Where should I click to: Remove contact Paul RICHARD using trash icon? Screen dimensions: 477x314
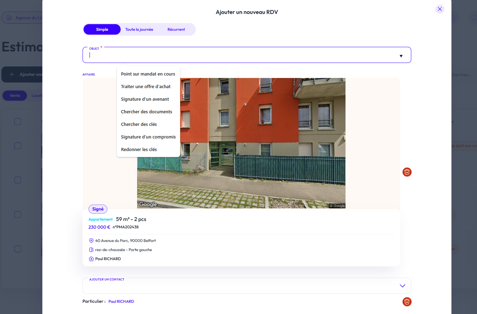coord(407,302)
